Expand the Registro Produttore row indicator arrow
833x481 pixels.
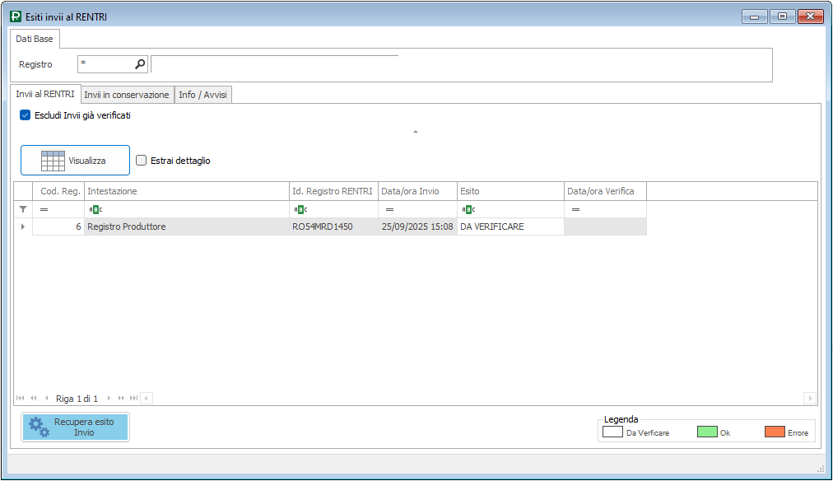coord(23,226)
